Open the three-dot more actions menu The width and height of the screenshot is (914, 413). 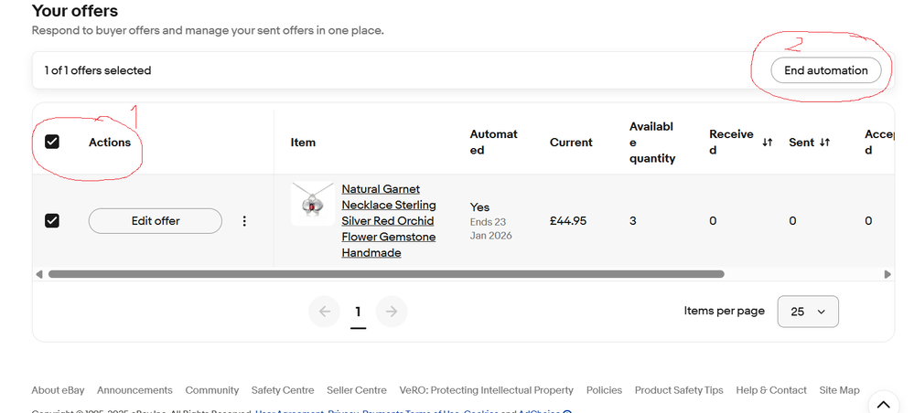[244, 221]
